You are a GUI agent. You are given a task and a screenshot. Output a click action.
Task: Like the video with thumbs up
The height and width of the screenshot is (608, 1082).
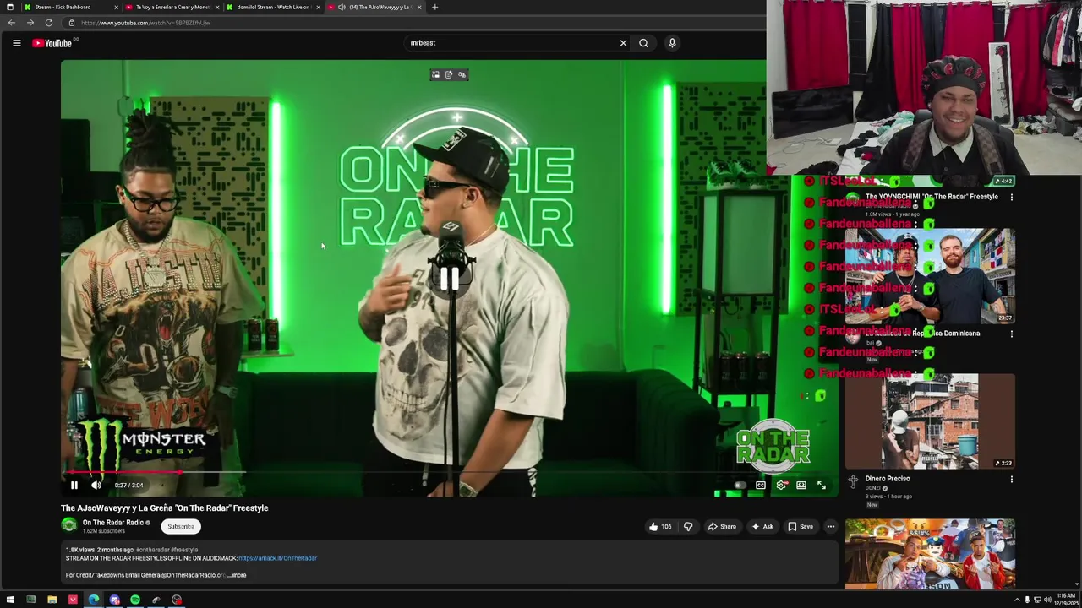pyautogui.click(x=659, y=526)
